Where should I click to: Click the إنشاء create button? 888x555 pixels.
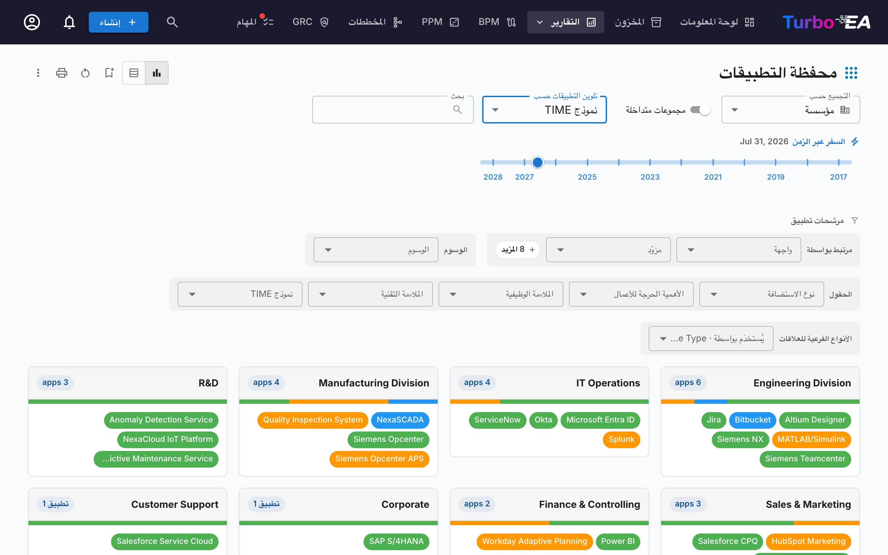[119, 22]
